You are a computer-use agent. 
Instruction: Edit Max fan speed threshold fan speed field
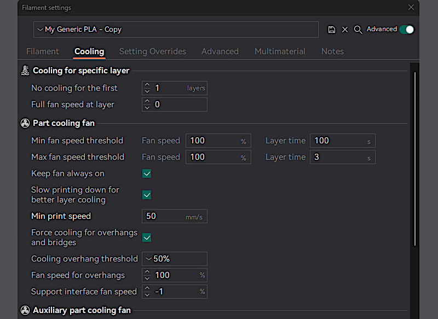tap(218, 157)
